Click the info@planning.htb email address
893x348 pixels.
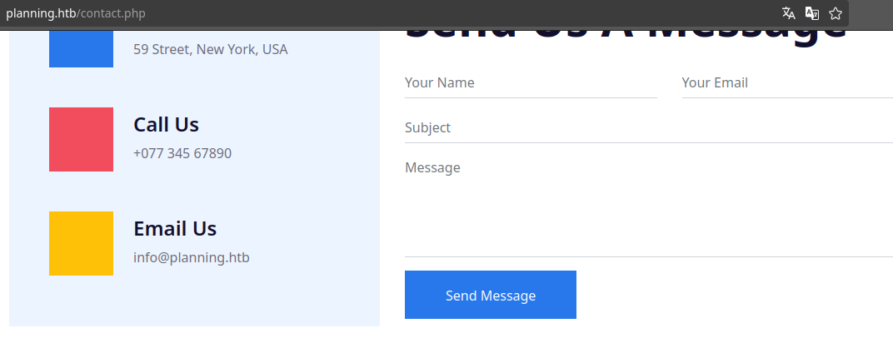click(x=192, y=257)
